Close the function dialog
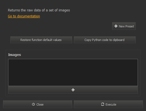The width and height of the screenshot is (146, 111). point(37,104)
